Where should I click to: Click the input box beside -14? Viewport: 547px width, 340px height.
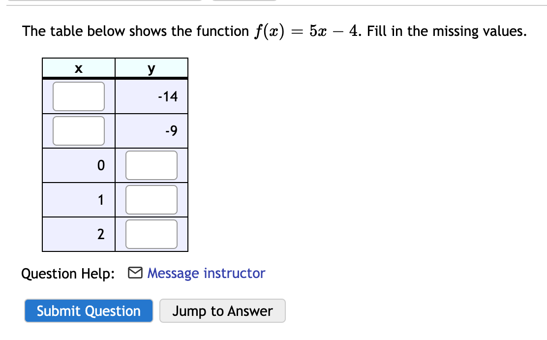(79, 96)
